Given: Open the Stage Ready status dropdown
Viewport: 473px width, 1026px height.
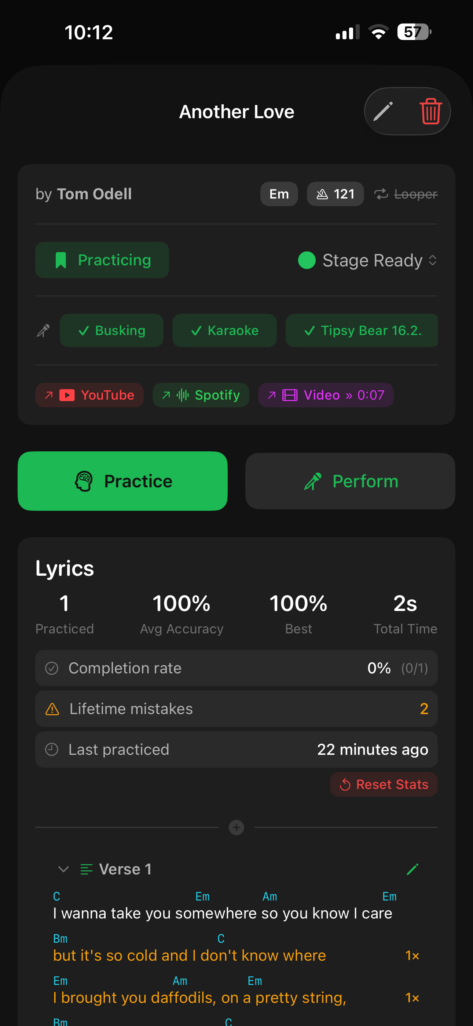Looking at the screenshot, I should coord(366,260).
